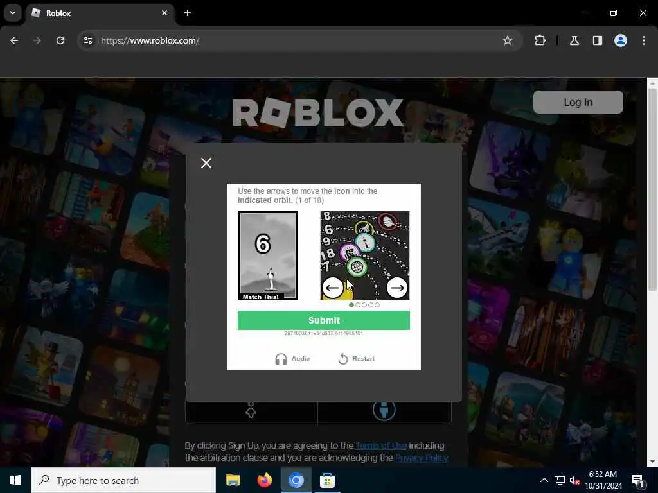Reload the Roblox page

[60, 40]
